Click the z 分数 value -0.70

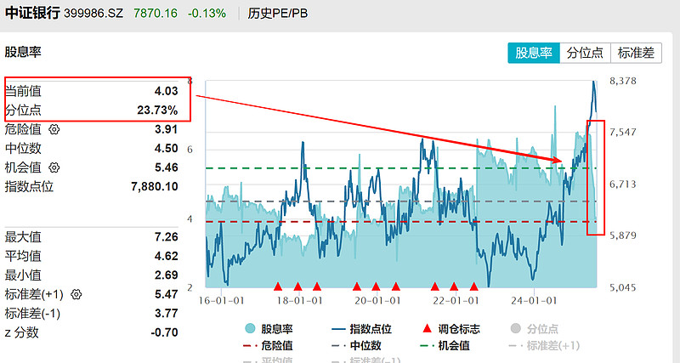click(164, 332)
